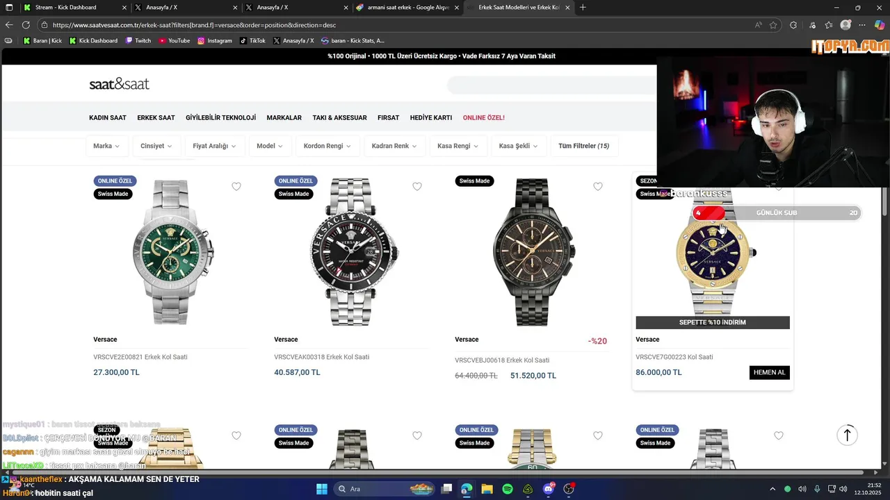890x500 pixels.
Task: Open the TAKI & AKSESUAR menu
Action: coord(339,118)
